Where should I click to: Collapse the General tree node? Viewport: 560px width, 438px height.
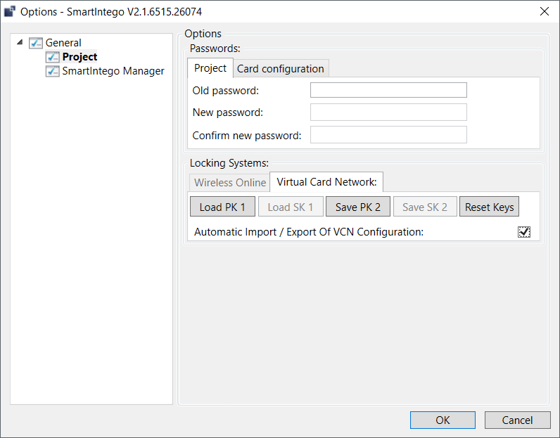click(20, 43)
